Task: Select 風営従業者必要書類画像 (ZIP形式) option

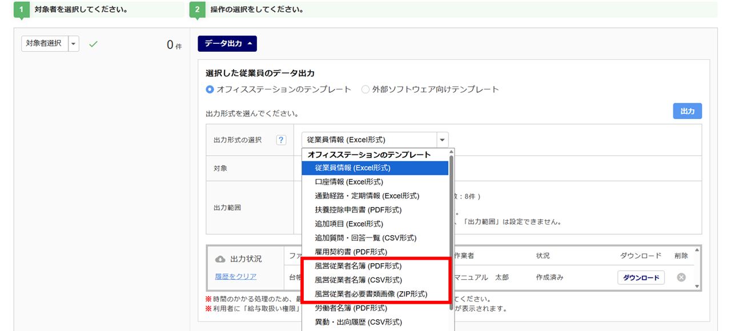Action: (371, 294)
